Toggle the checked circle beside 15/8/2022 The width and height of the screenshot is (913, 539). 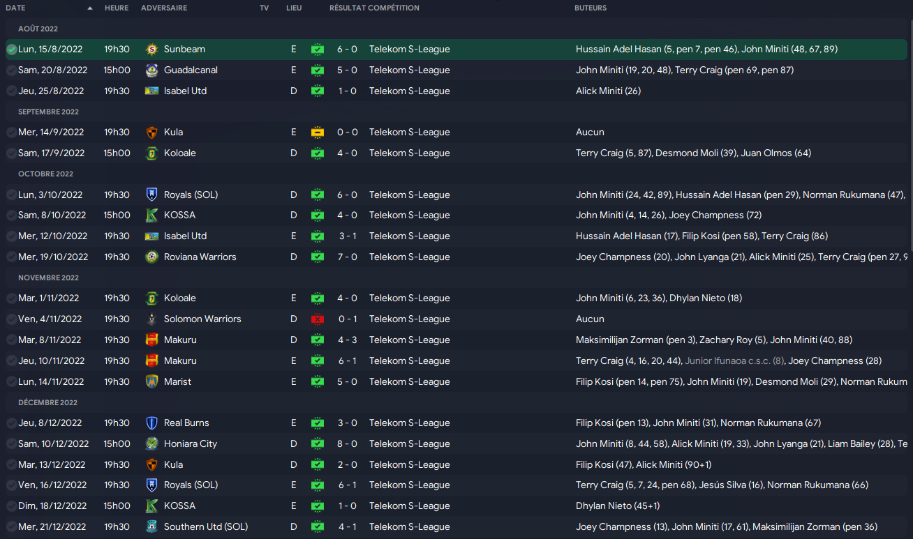(x=11, y=50)
